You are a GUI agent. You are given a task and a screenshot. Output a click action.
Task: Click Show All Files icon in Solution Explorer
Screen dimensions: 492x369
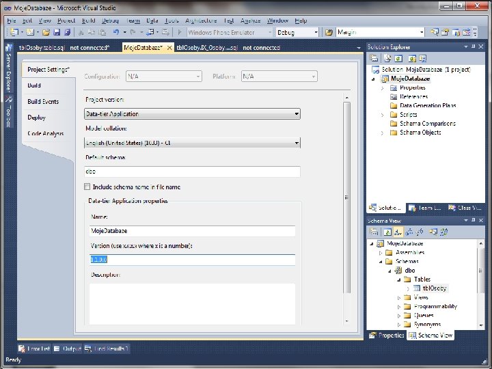point(387,58)
